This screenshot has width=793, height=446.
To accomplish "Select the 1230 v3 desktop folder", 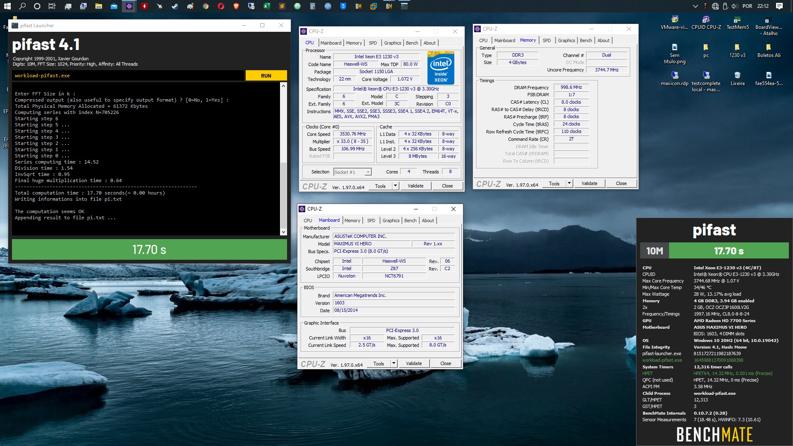I will [737, 51].
